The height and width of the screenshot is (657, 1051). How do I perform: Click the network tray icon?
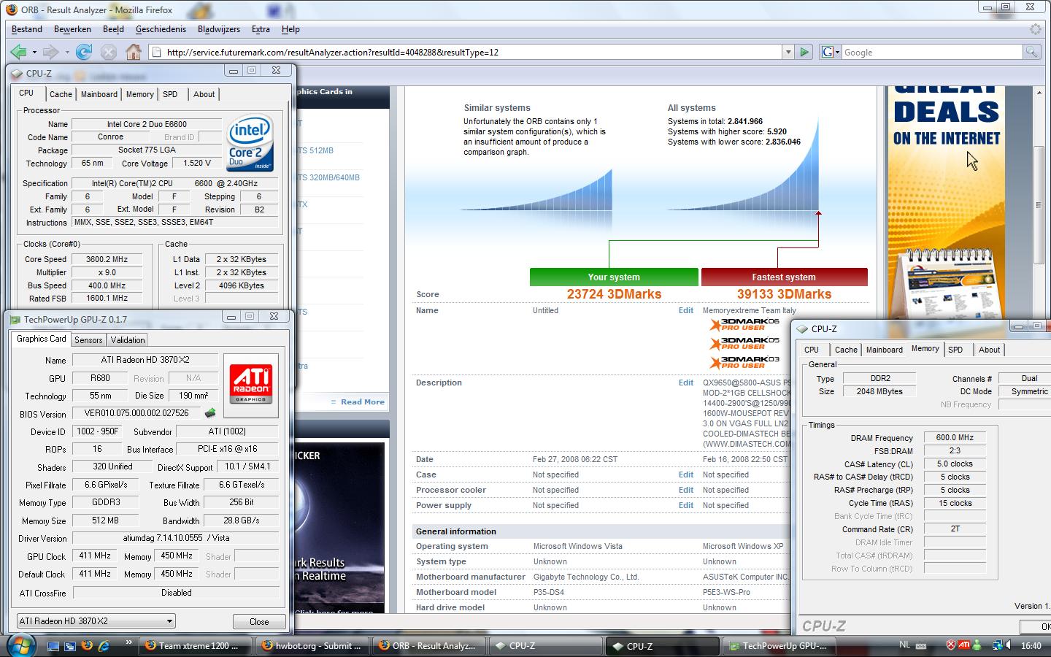[997, 645]
